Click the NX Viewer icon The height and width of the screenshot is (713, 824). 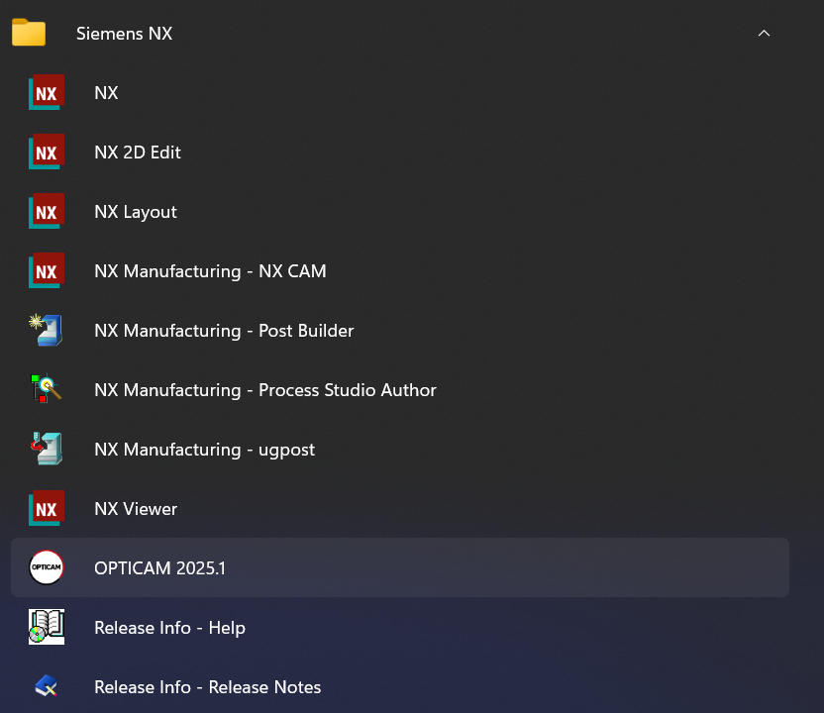coord(47,508)
